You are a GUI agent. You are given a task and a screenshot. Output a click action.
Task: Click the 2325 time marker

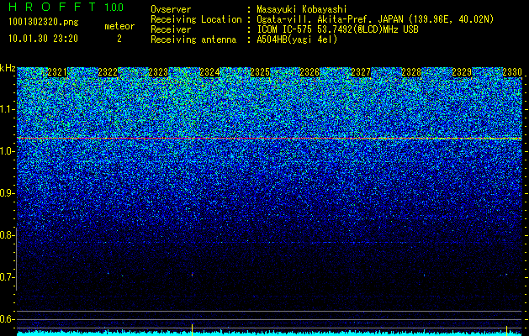tap(260, 72)
